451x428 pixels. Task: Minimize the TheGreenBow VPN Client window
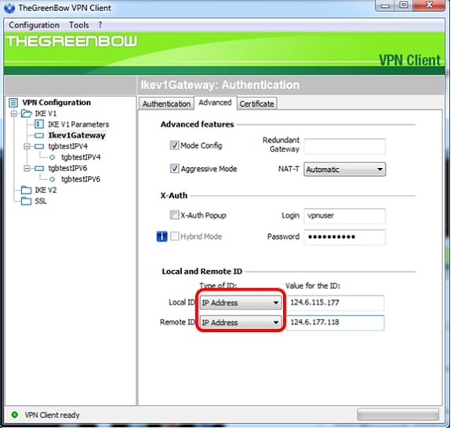coord(385,5)
